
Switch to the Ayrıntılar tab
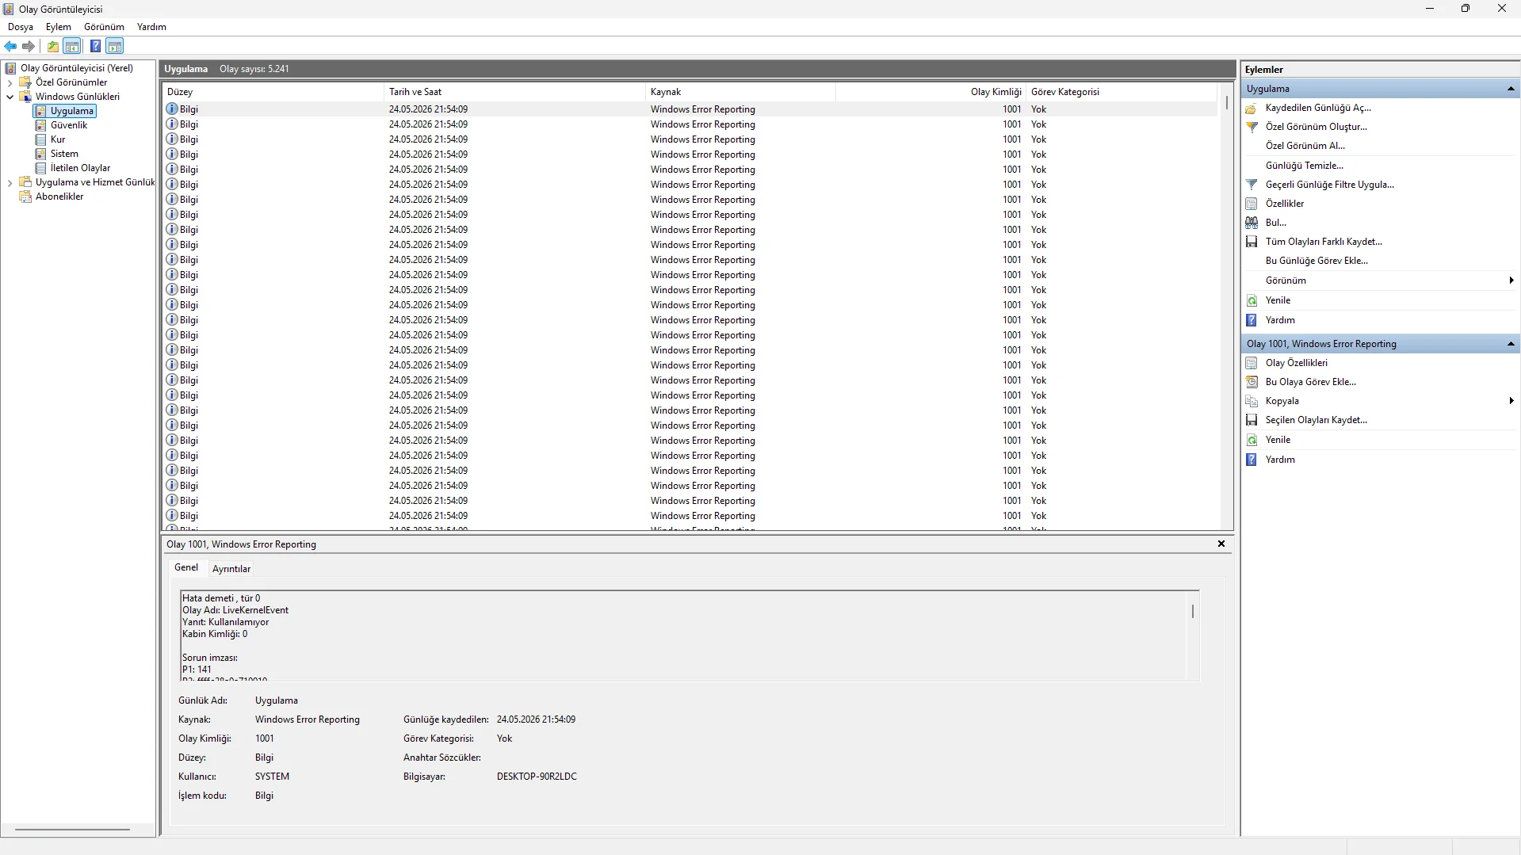[231, 569]
